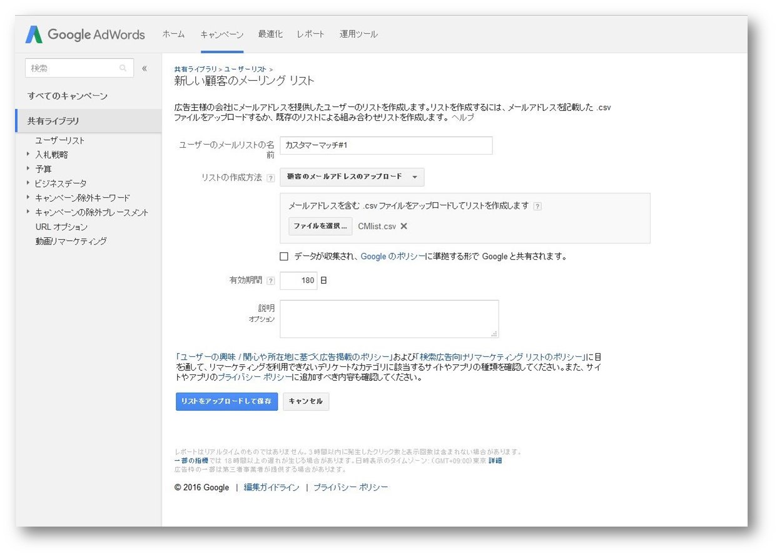Expand the 入札戦略 tree arrow
The height and width of the screenshot is (556, 777).
28,154
